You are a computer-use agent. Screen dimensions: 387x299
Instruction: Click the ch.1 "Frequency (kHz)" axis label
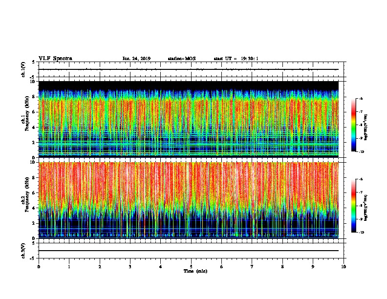click(x=27, y=113)
